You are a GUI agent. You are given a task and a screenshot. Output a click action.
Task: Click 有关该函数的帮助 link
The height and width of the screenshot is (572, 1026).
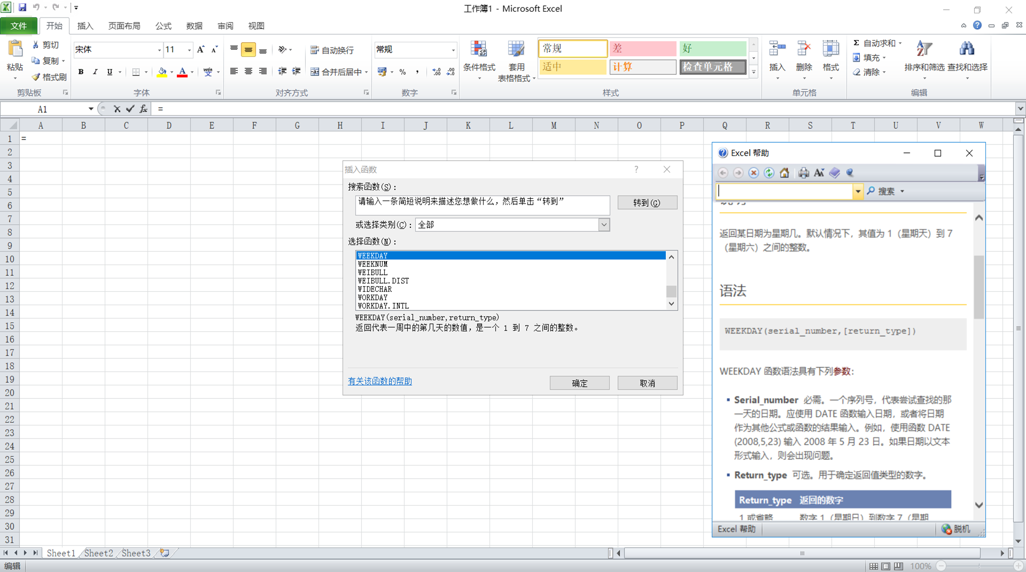pyautogui.click(x=379, y=381)
